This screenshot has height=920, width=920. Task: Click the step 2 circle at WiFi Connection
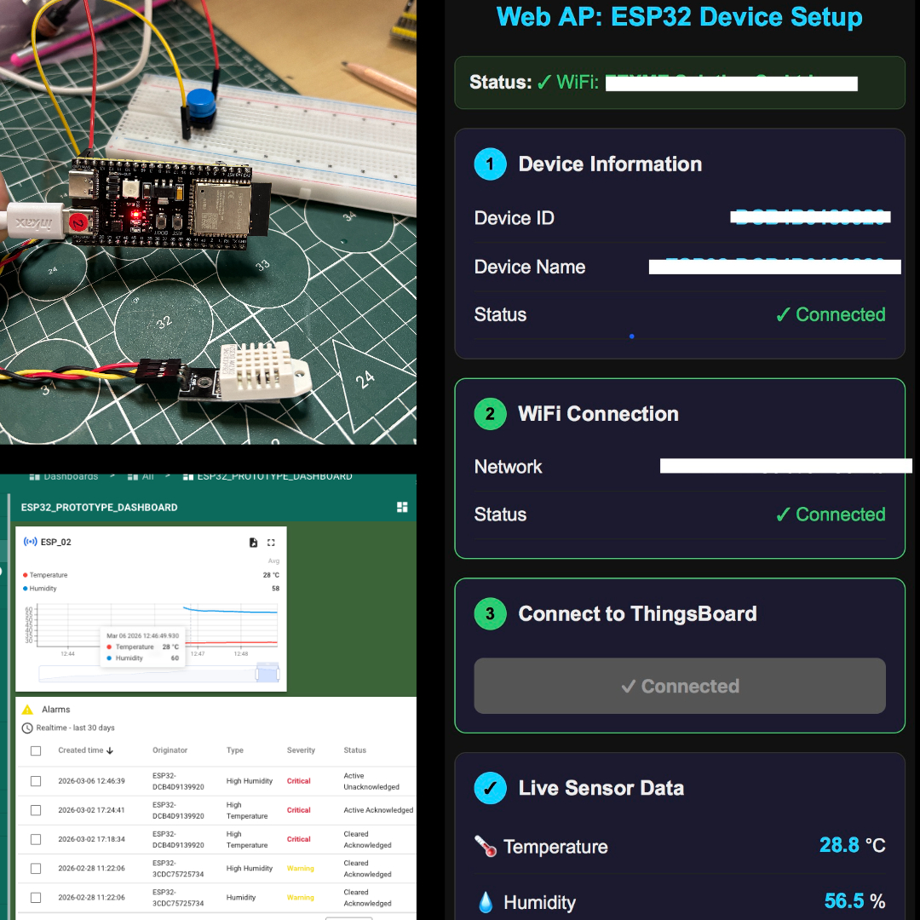[490, 414]
